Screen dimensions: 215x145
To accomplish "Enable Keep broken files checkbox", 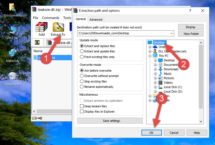I will (82, 106).
